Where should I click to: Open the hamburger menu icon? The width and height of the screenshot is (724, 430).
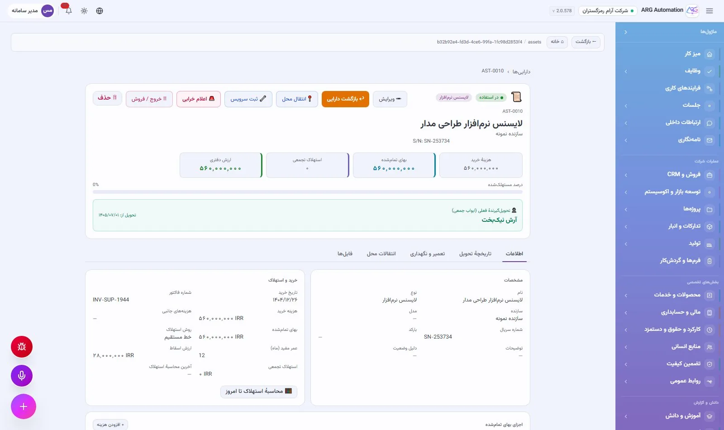pyautogui.click(x=709, y=10)
